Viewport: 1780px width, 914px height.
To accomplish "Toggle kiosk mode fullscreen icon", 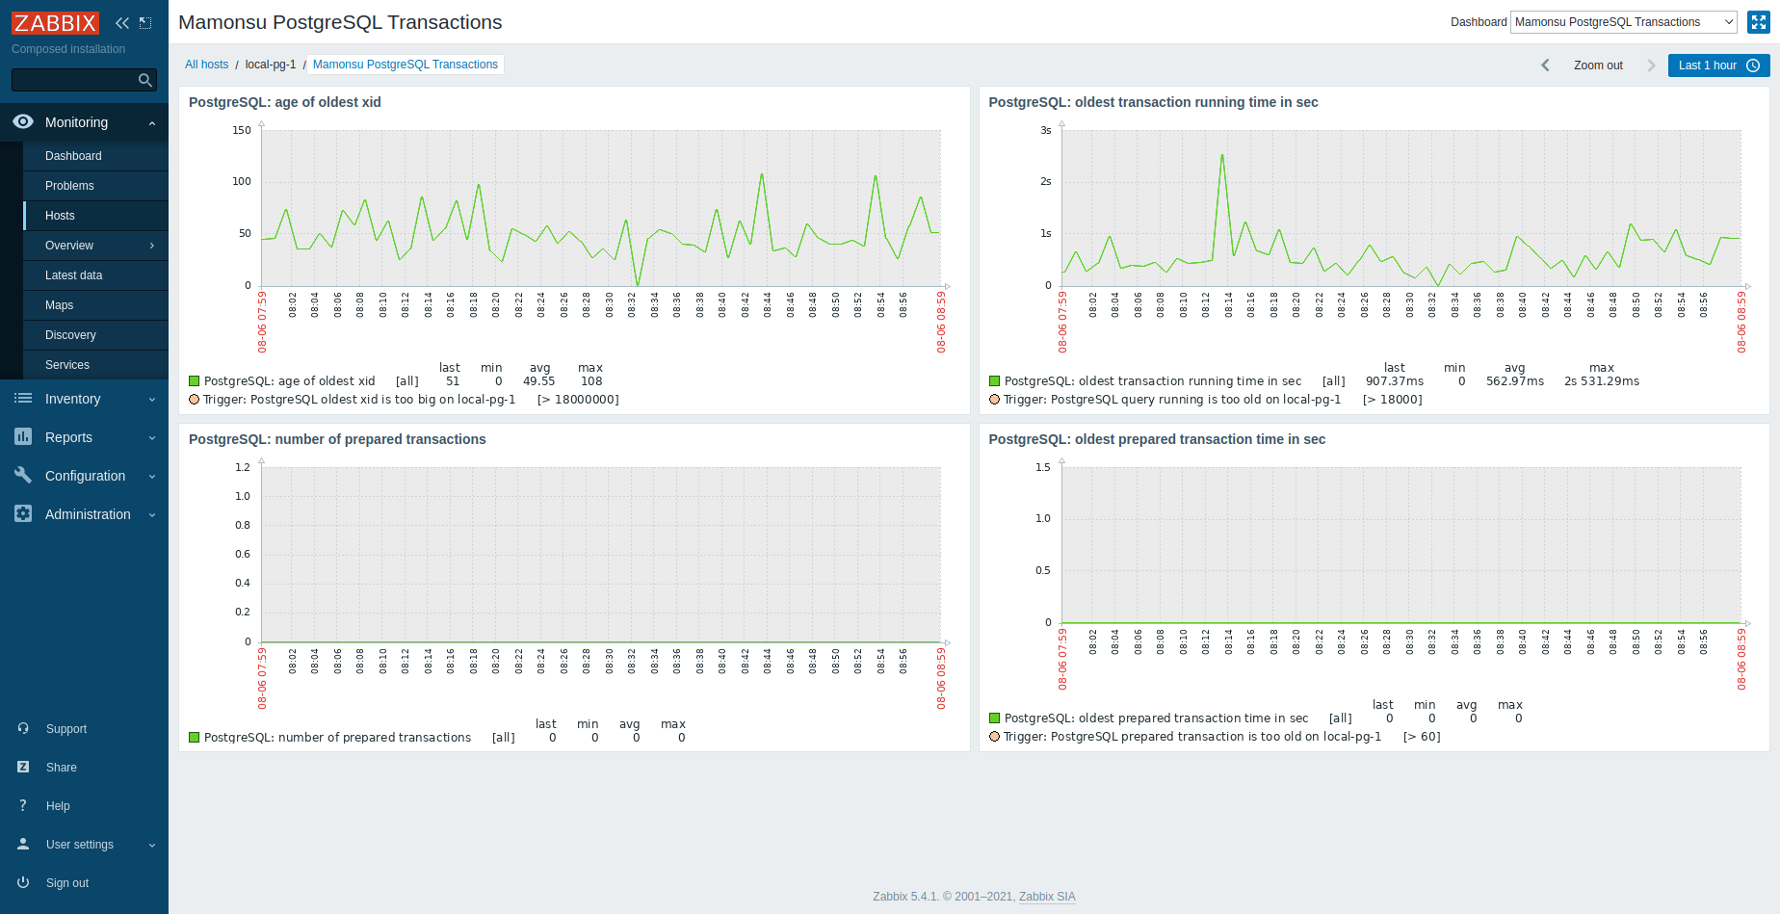I will [1759, 22].
